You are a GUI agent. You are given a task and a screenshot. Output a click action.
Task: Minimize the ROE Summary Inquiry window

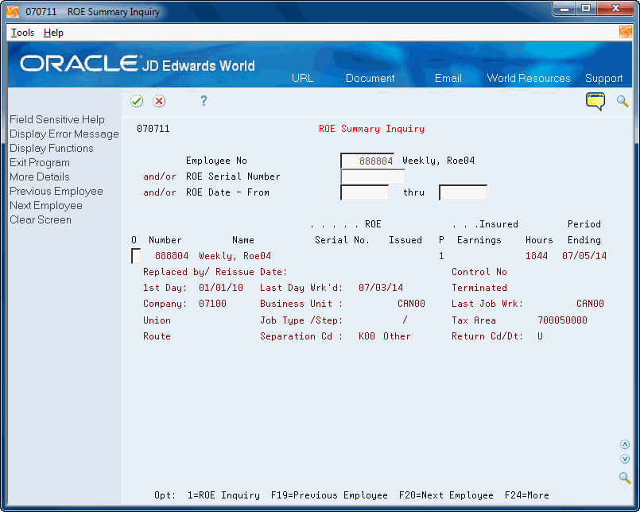pyautogui.click(x=564, y=9)
